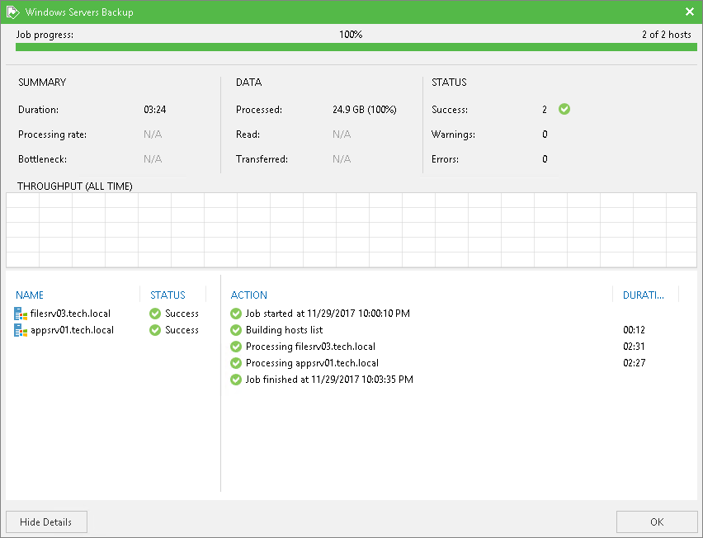Click the Success status text for filesrv03
This screenshot has width=703, height=538.
click(x=182, y=314)
